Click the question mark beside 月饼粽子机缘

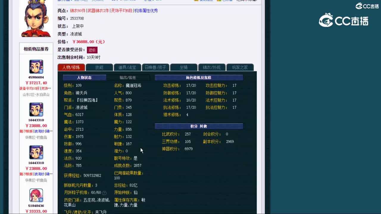[104, 193]
